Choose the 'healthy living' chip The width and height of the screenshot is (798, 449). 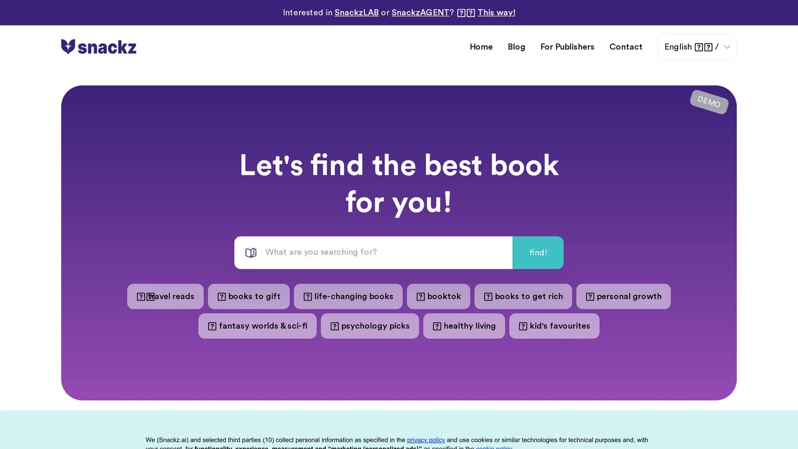tap(464, 326)
